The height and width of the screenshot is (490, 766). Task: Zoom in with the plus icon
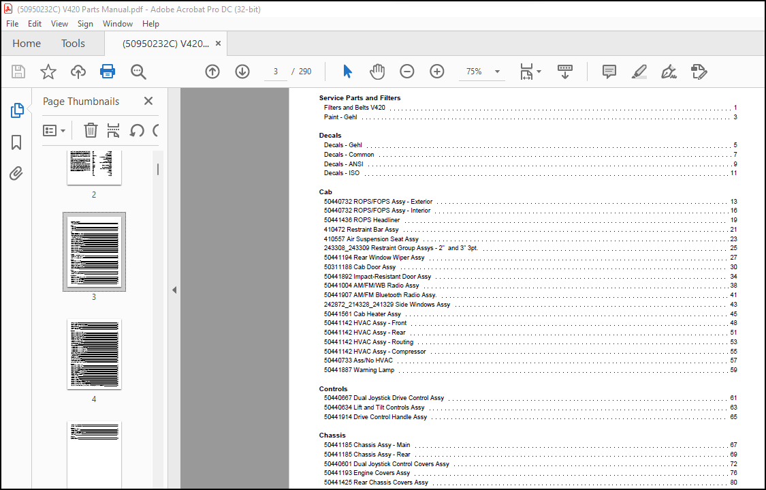[436, 72]
